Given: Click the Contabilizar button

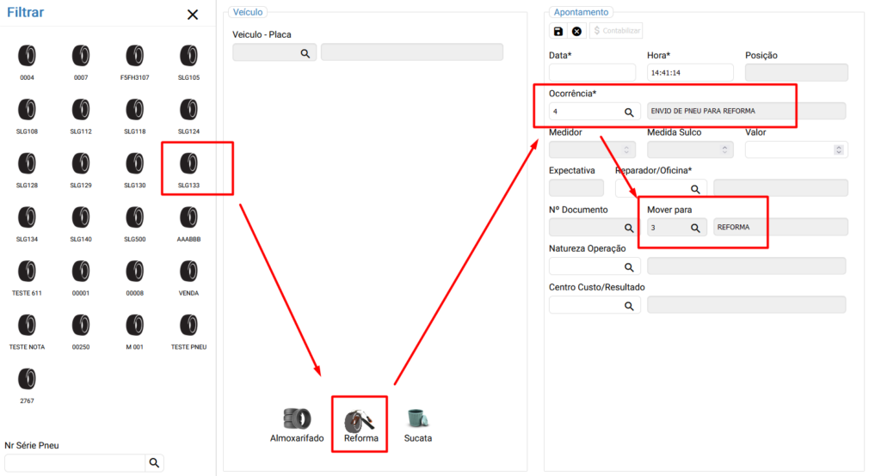Looking at the screenshot, I should (616, 31).
